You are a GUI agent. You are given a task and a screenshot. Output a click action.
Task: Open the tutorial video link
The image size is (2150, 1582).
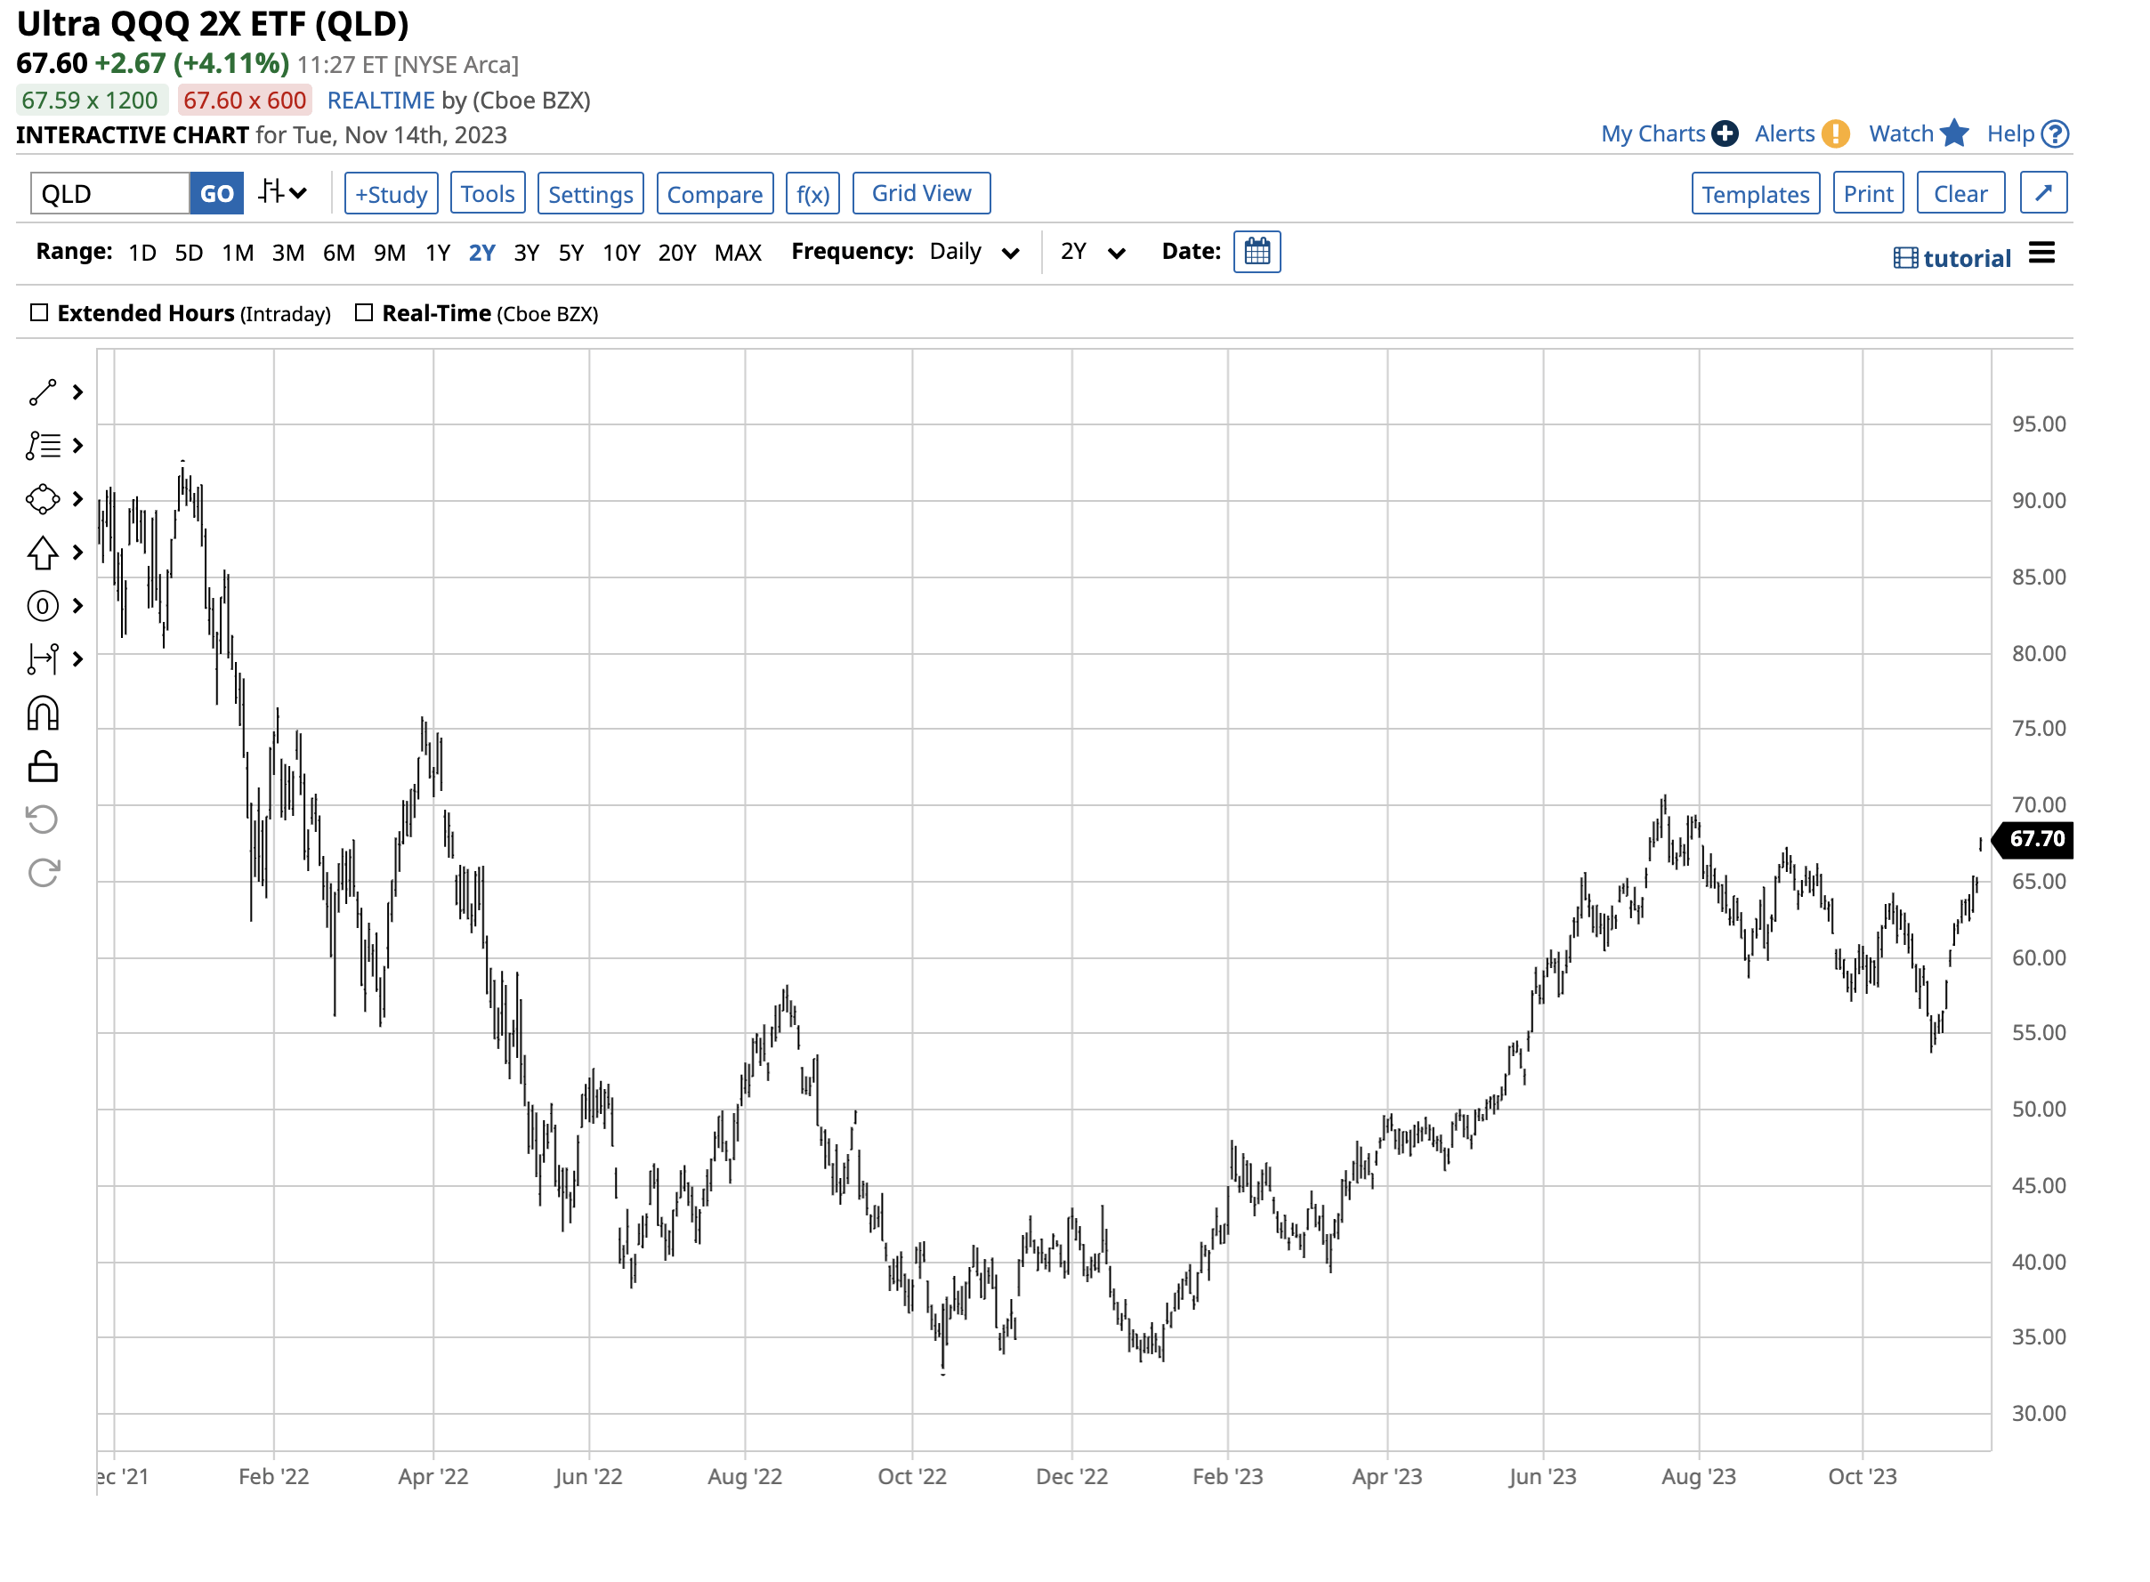click(x=1965, y=256)
